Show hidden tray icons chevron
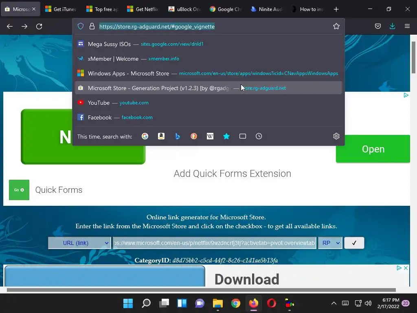Screen dimensions: 417x313 pyautogui.click(x=334, y=303)
